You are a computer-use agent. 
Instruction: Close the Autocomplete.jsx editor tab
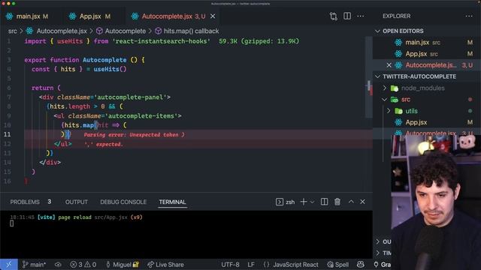click(213, 16)
